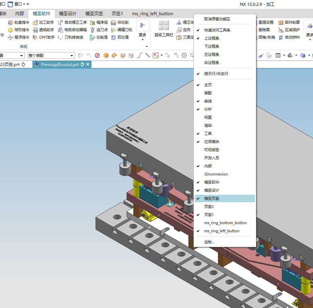The width and height of the screenshot is (313, 308).
Task: Uncheck the 主页 ribbon tab entry
Action: 225,85
